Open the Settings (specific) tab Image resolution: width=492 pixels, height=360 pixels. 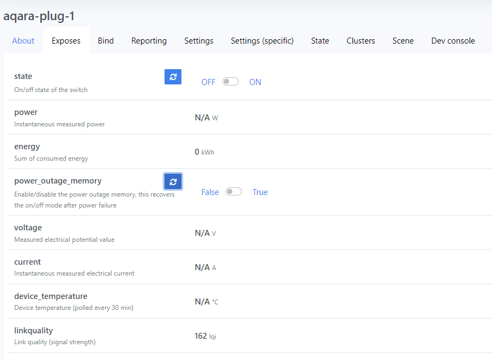[x=262, y=41]
